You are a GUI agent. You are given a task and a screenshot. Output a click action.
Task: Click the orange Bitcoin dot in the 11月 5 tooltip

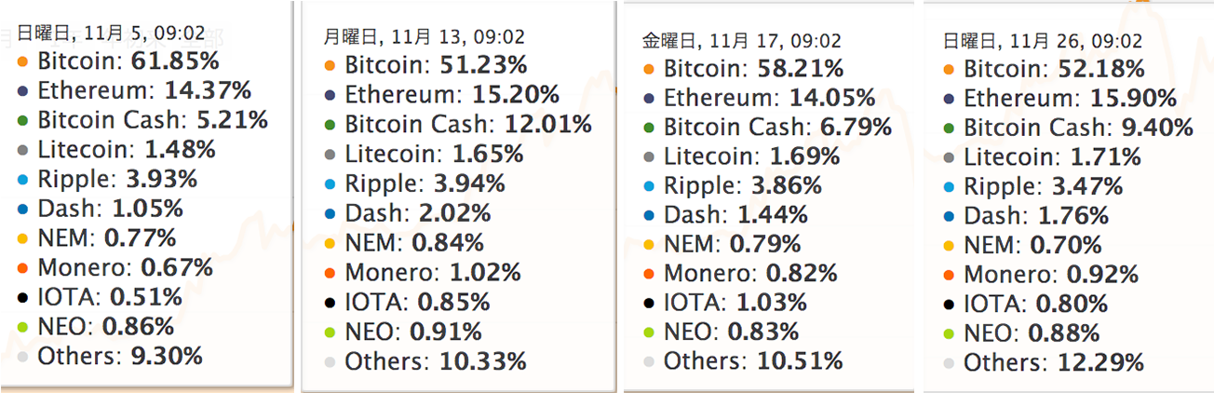[x=22, y=62]
